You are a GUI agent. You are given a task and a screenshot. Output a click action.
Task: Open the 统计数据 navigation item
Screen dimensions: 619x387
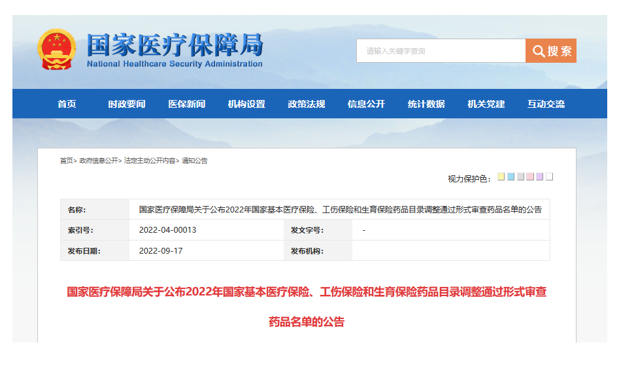click(426, 104)
